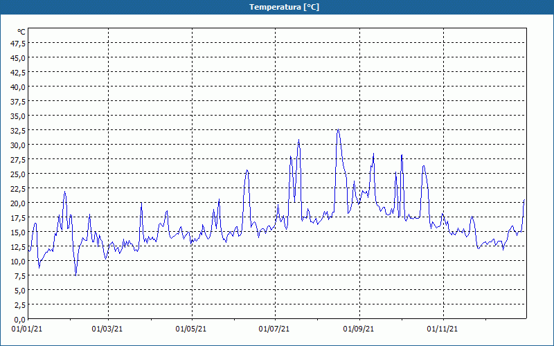
Task: Click the 12,5 y-axis value
Action: click(x=18, y=247)
